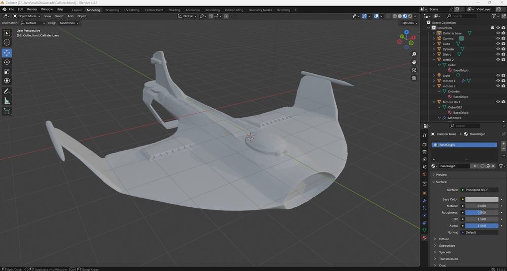
Task: Select rendered viewport shading mode
Action: coord(410,16)
